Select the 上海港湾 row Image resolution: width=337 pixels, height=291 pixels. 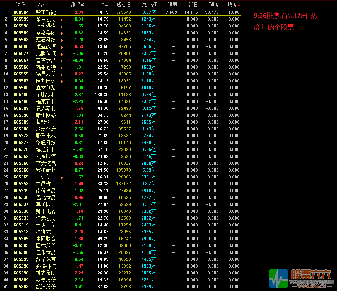pos(122,26)
